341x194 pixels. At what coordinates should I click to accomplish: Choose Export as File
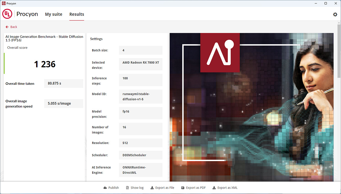coord(163,188)
